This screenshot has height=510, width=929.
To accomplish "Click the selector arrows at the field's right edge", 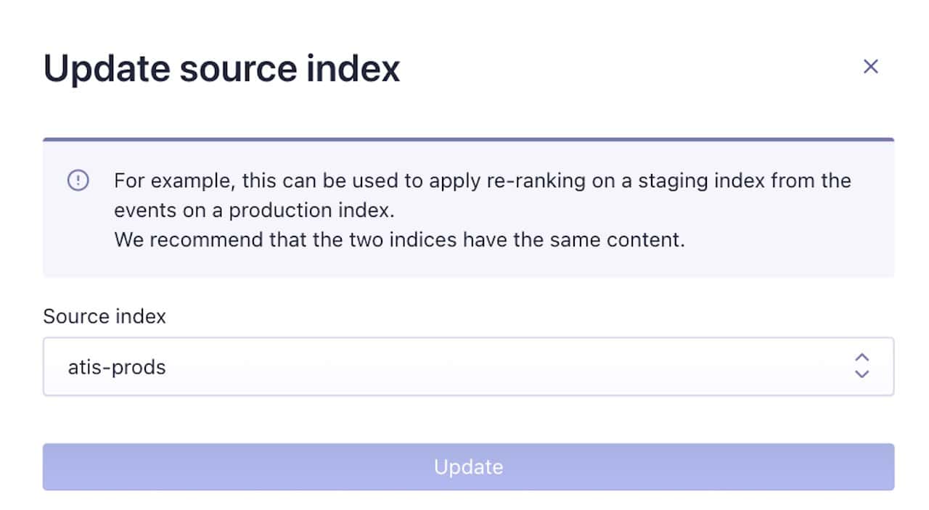I will pos(862,366).
